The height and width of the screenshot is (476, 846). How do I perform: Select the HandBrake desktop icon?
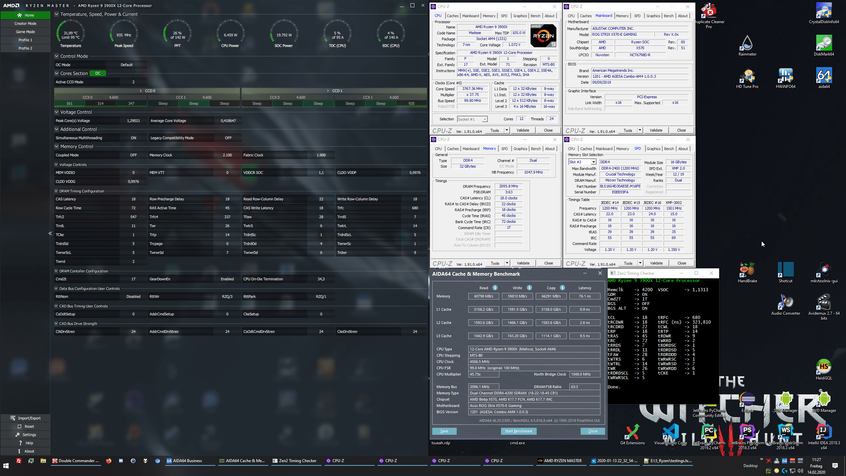[x=747, y=272]
